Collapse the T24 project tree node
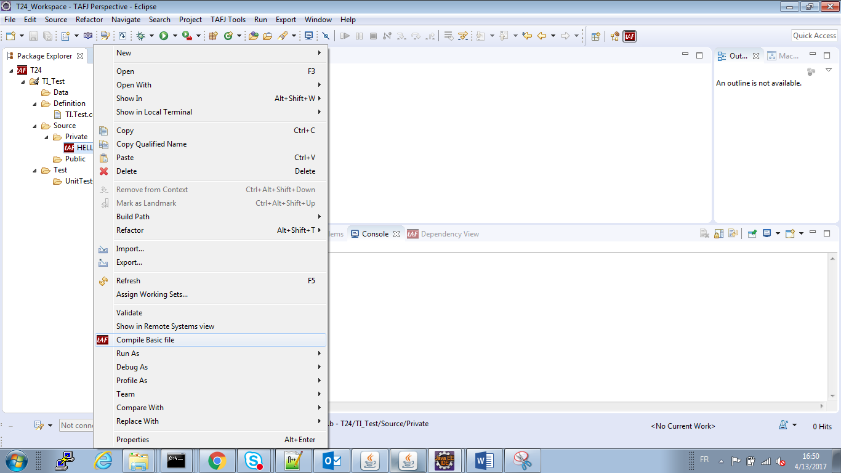 pos(12,70)
